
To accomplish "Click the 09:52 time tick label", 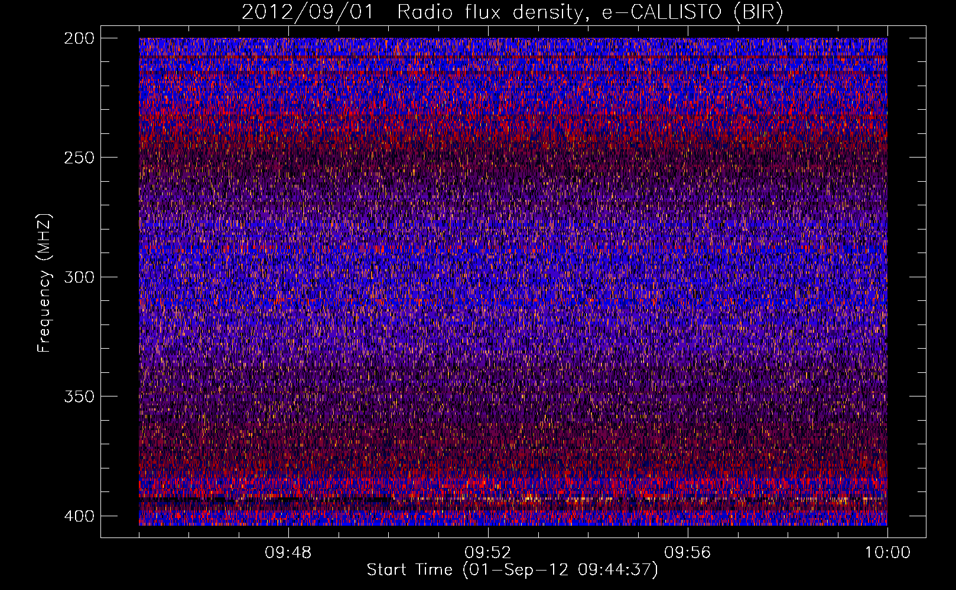I will pos(487,553).
